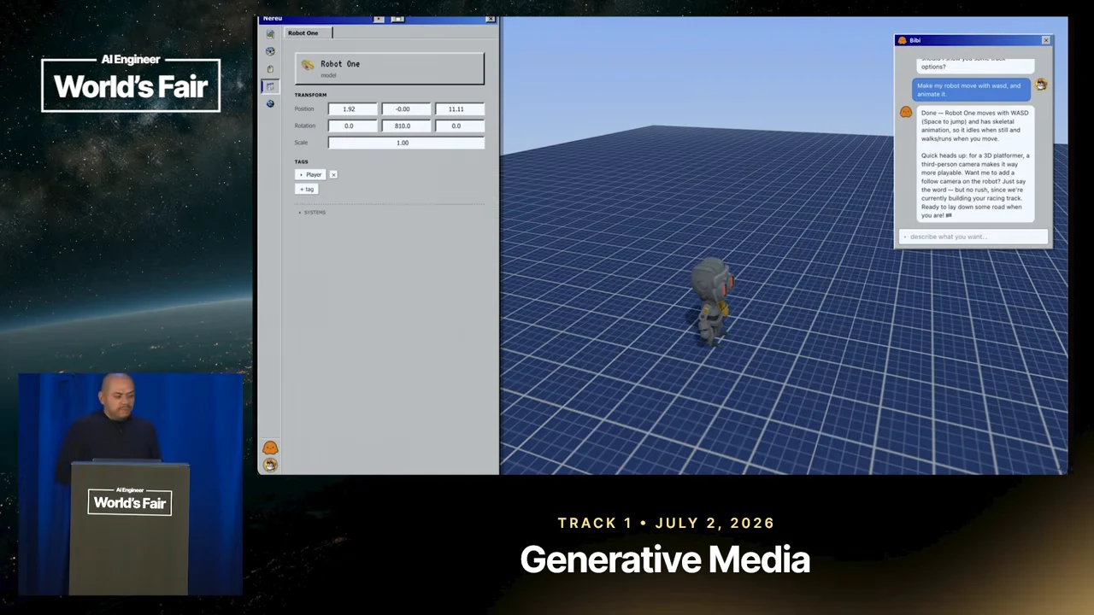Select the robot model in the 3D viewport
The width and height of the screenshot is (1094, 615).
pyautogui.click(x=714, y=300)
